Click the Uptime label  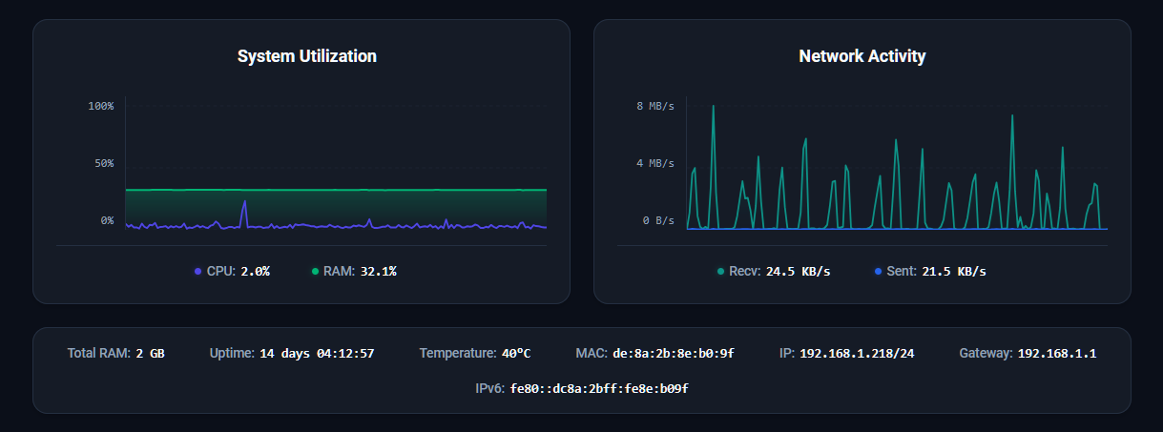pos(232,354)
